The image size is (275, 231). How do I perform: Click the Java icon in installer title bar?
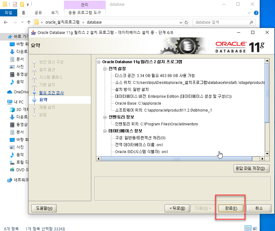[x=33, y=32]
